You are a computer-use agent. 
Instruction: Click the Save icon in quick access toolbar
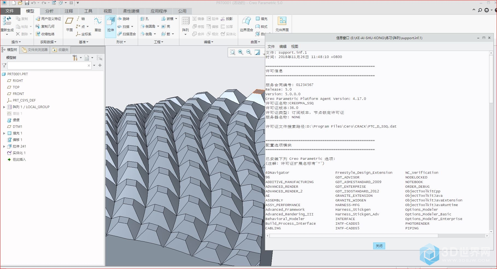click(x=27, y=3)
